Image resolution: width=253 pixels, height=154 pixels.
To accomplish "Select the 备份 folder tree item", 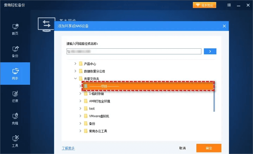I will pyautogui.click(x=92, y=124).
